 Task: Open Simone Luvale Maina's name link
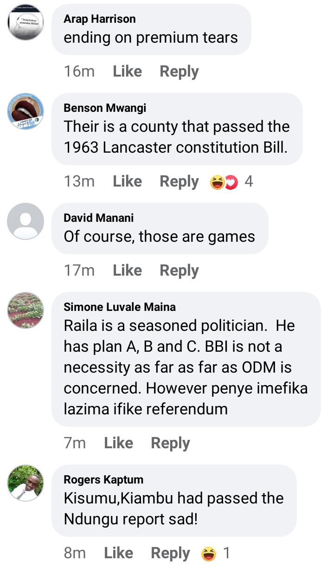[120, 307]
